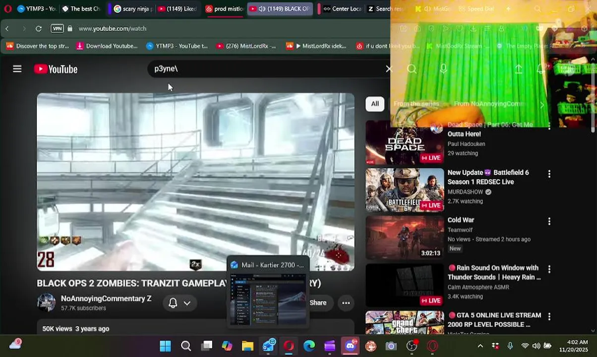This screenshot has width=597, height=357.
Task: Switch to 'scary ninja' Google tab
Action: [133, 9]
